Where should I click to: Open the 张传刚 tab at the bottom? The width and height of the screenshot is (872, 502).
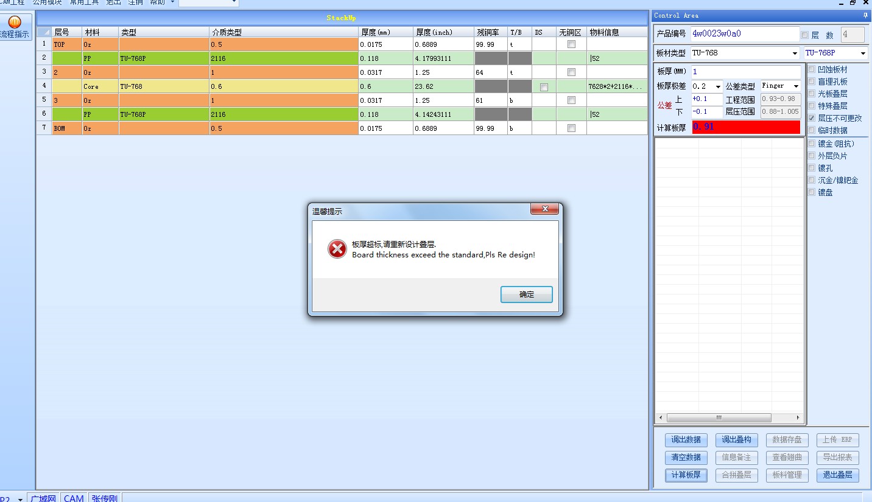[105, 498]
